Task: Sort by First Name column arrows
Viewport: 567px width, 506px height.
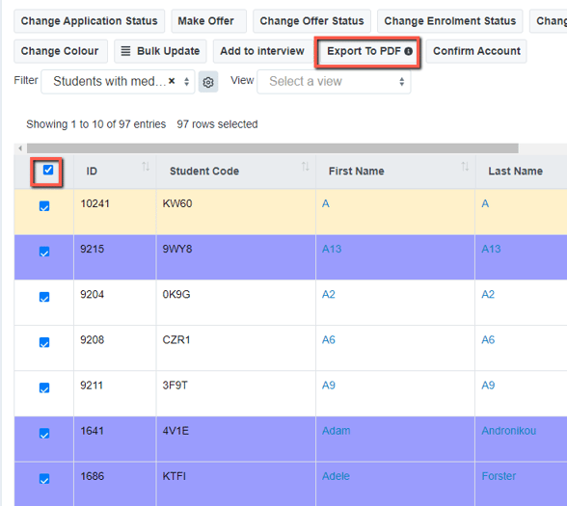Action: click(x=465, y=167)
